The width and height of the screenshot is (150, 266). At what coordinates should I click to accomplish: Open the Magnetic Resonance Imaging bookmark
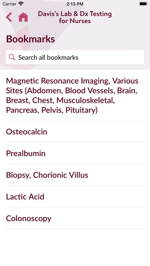click(x=75, y=95)
